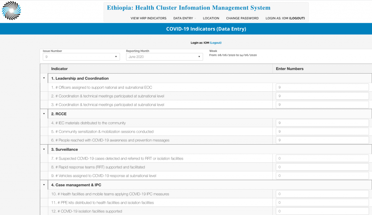Click '# Rapid response teams (RRT)' text
Viewport: 372px width, 215px height.
(98, 167)
